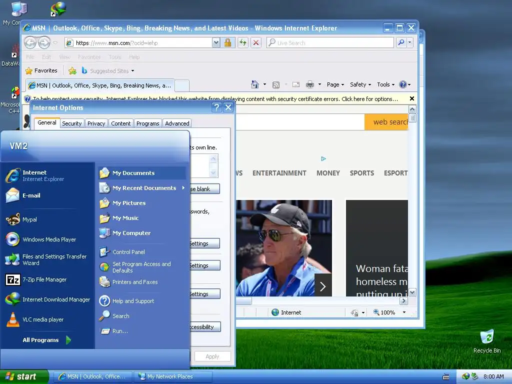
Task: Open address bar history dropdown
Action: coord(216,43)
